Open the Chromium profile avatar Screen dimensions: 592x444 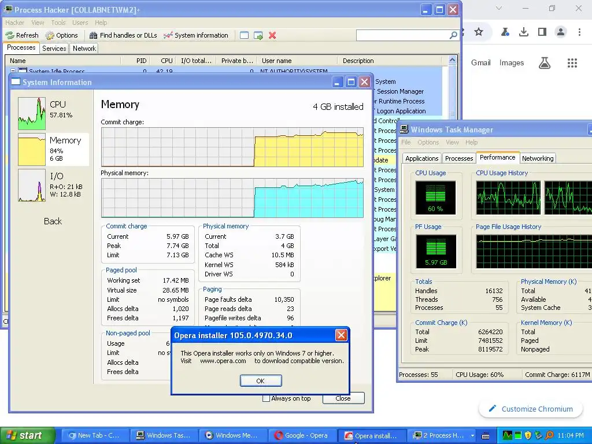point(561,32)
